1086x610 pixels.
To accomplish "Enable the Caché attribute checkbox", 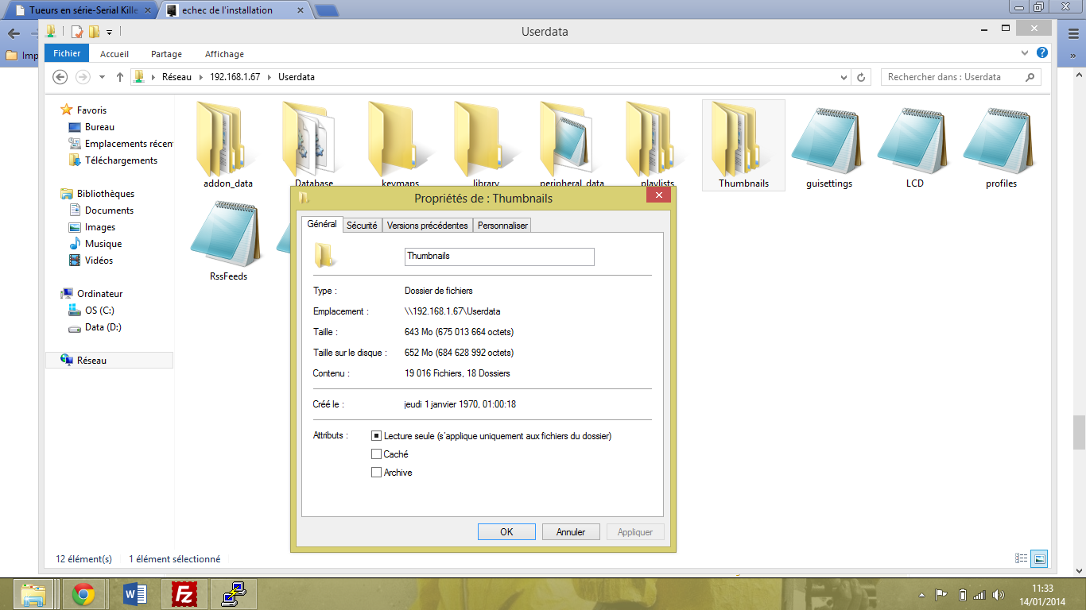I will tap(377, 454).
